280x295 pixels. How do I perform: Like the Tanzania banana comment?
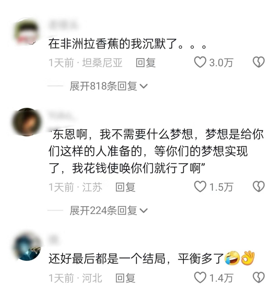coord(200,62)
